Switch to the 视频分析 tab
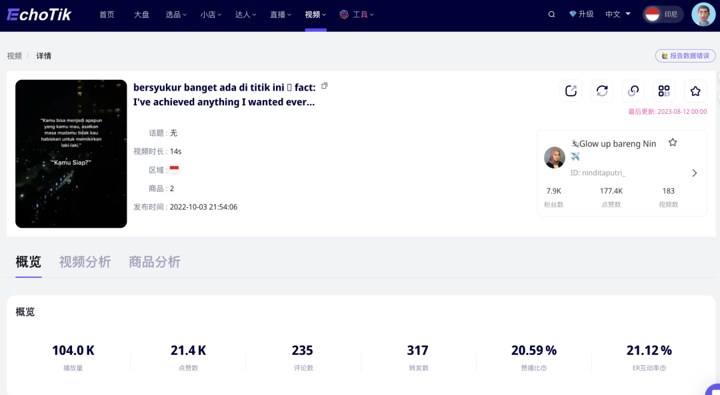Image resolution: width=720 pixels, height=395 pixels. coord(85,262)
